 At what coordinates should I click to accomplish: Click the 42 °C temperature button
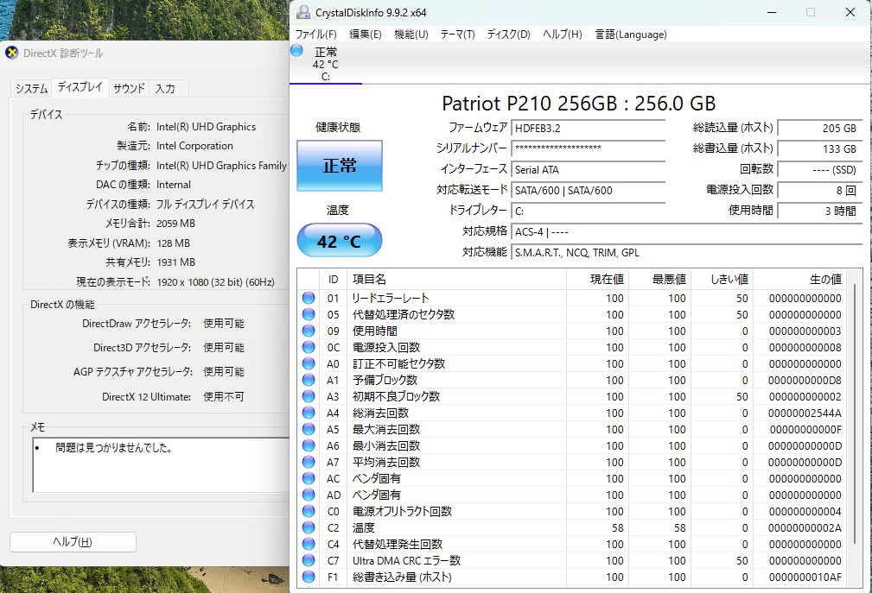[x=340, y=241]
